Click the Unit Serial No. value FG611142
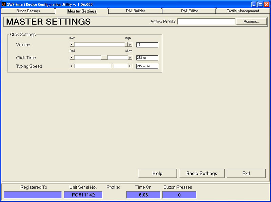Image resolution: width=271 pixels, height=202 pixels. pyautogui.click(x=83, y=195)
